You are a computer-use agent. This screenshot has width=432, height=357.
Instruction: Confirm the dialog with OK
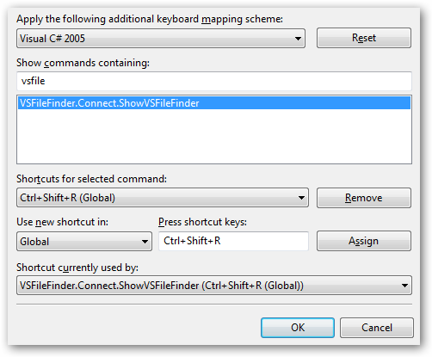298,328
